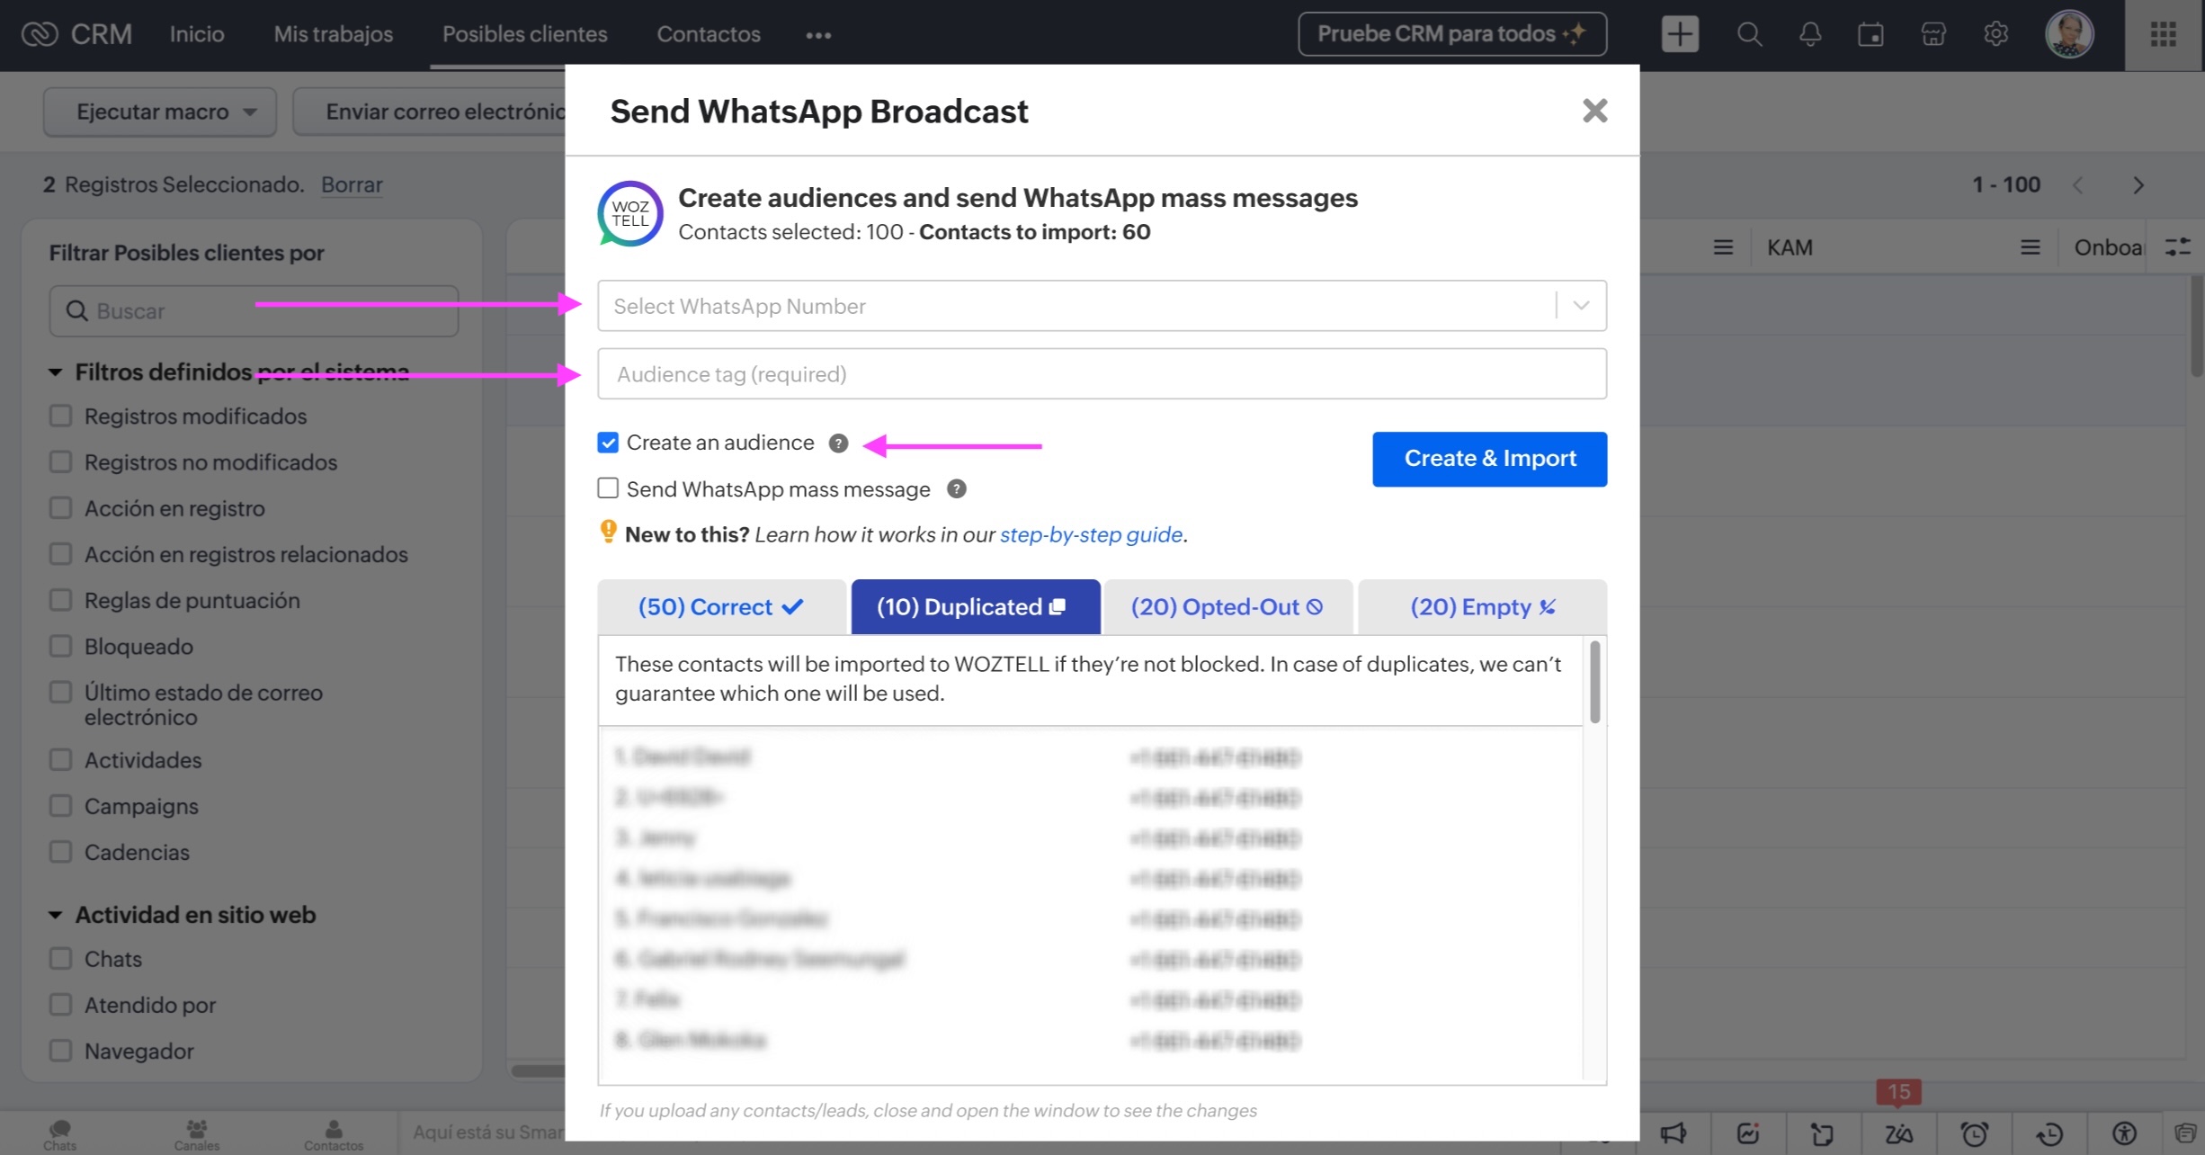This screenshot has height=1155, width=2205.
Task: Uncheck the Create an audience checkbox
Action: pos(608,443)
